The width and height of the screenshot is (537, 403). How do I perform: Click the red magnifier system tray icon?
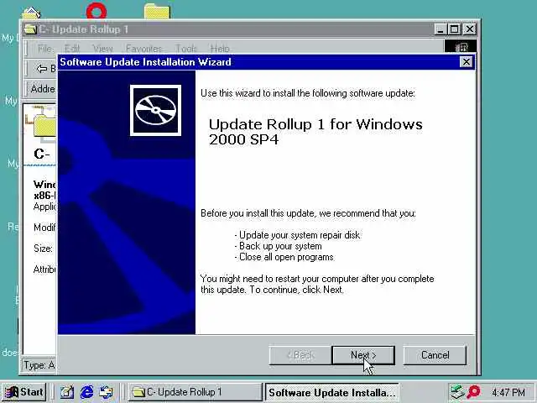coord(473,392)
